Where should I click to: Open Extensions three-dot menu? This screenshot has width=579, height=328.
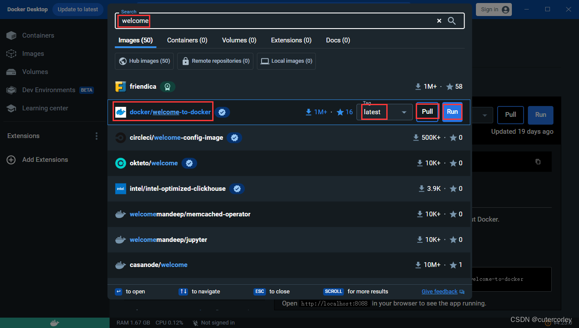coord(97,136)
